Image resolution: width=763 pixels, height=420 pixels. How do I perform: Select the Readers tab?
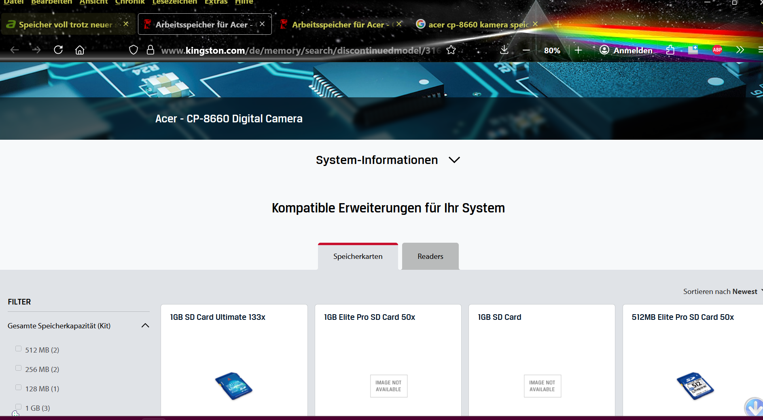[x=430, y=256]
